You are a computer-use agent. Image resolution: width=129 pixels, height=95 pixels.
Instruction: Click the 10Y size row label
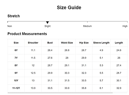16,81
